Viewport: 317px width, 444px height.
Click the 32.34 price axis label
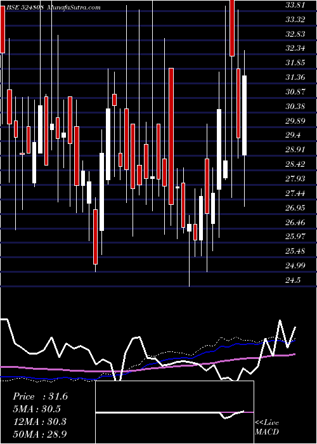point(295,48)
